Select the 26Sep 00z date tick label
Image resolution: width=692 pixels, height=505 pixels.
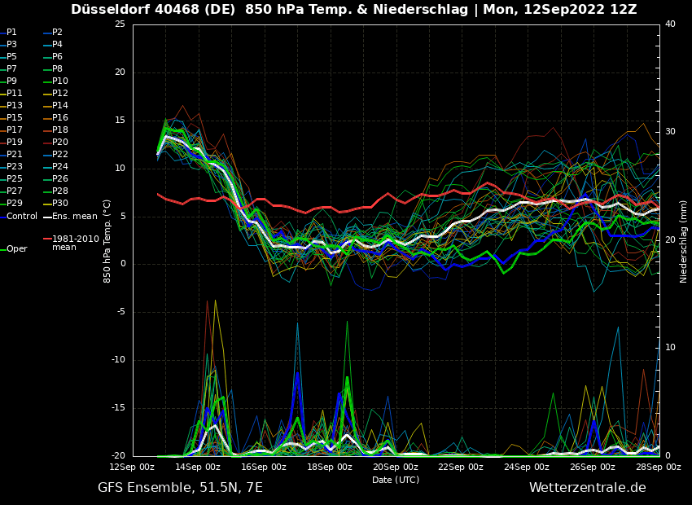593,467
